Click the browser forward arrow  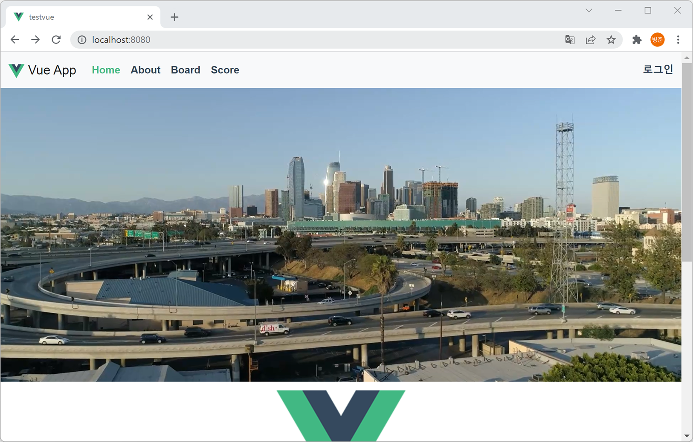click(35, 40)
